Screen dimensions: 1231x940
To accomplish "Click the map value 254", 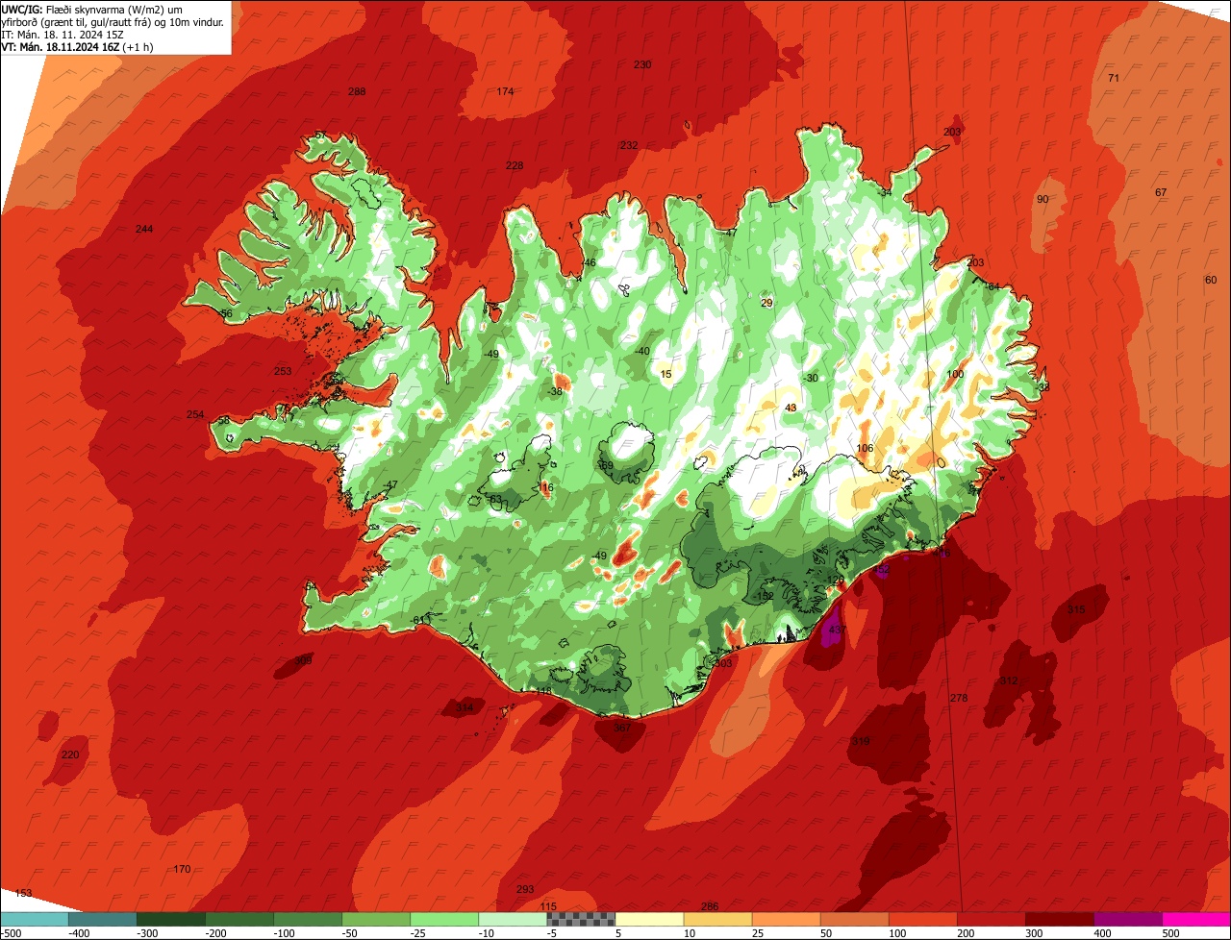I will click(x=195, y=414).
